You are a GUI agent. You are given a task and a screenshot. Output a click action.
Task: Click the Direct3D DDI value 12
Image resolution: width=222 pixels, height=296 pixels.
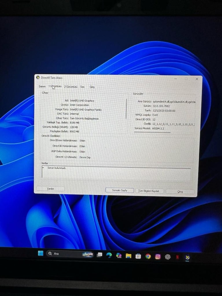154,119
